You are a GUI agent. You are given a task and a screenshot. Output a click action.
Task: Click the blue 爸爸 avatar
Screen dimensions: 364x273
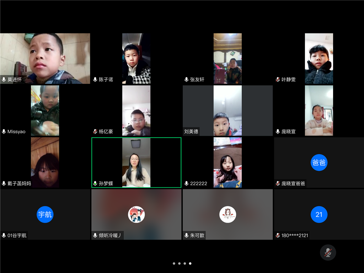tap(319, 162)
